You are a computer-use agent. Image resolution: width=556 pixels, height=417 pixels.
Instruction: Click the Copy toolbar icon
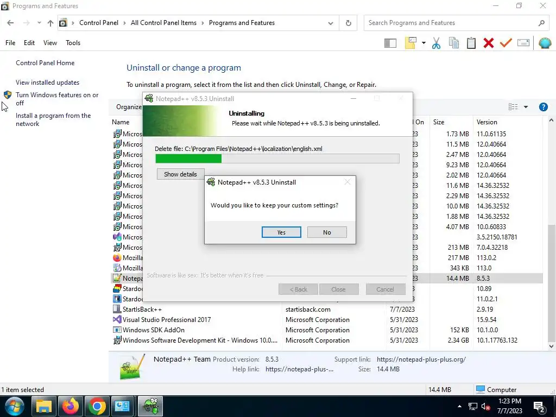[x=453, y=43]
